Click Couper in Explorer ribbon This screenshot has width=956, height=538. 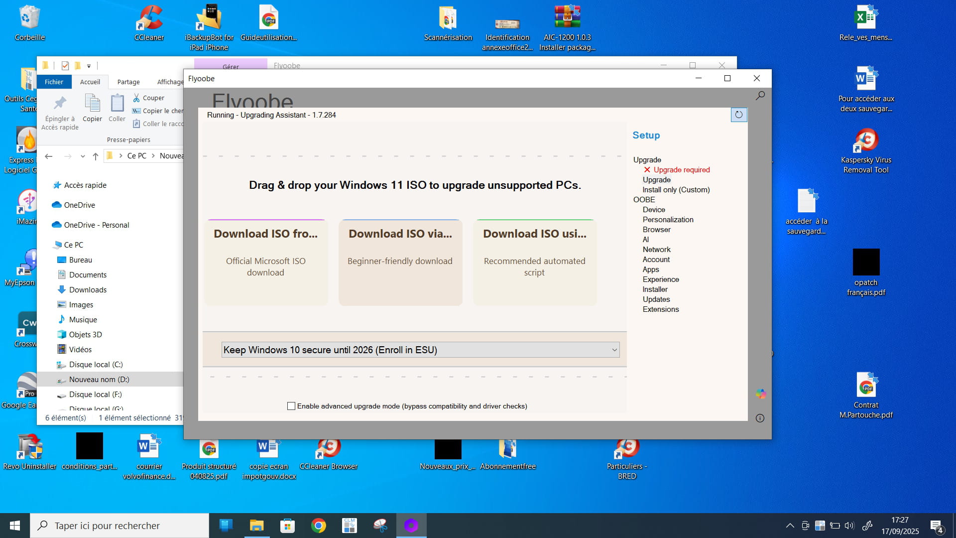pos(148,98)
